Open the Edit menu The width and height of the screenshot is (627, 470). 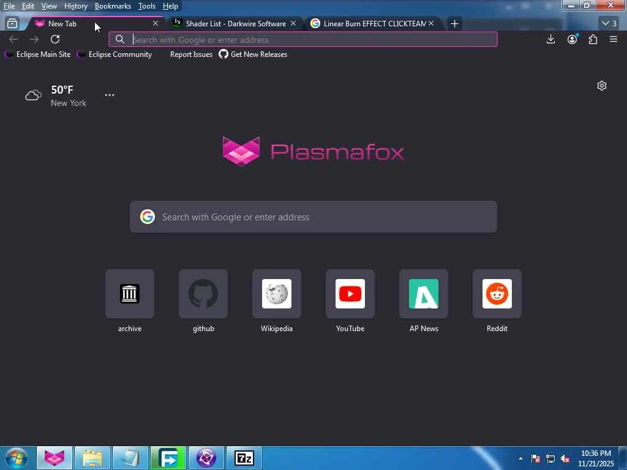click(28, 6)
